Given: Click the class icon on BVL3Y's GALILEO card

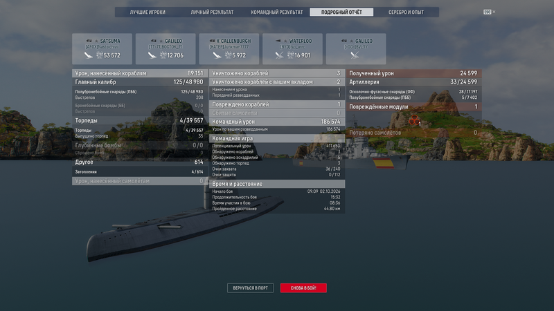Looking at the screenshot, I should tap(344, 41).
